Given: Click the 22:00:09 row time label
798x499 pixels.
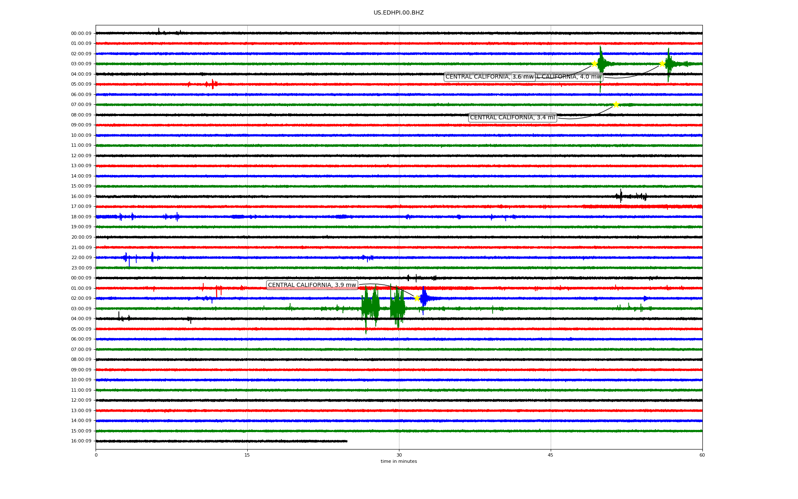Looking at the screenshot, I should 81,258.
